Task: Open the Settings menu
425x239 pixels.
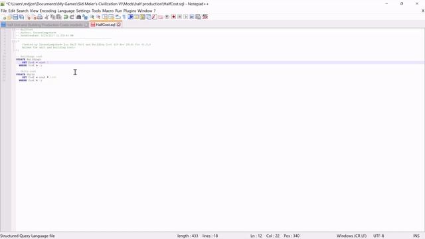Action: 83,11
